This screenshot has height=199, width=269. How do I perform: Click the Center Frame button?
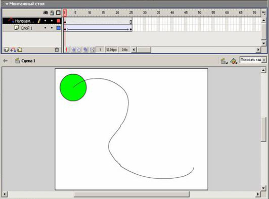67,50
